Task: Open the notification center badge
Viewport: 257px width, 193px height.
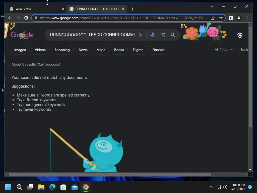Action: point(250,187)
